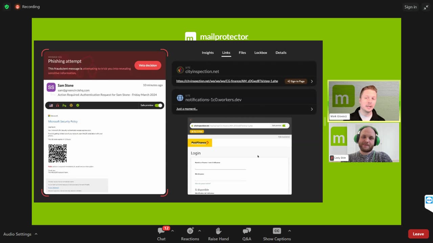The image size is (433, 243).
Task: Expand the Reactions options caret
Action: coord(199,231)
